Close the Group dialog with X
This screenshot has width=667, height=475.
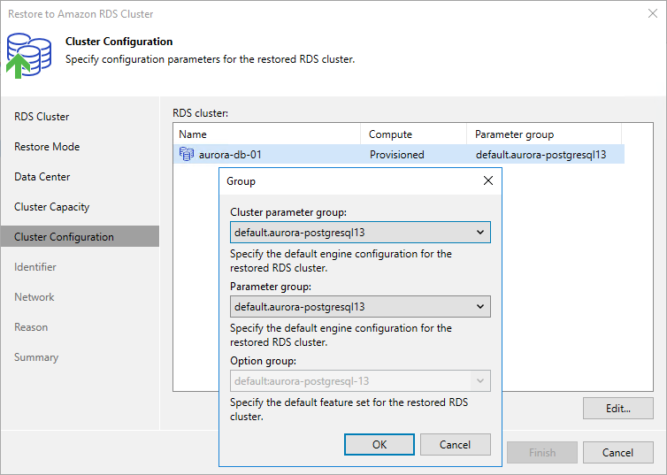[x=488, y=180]
